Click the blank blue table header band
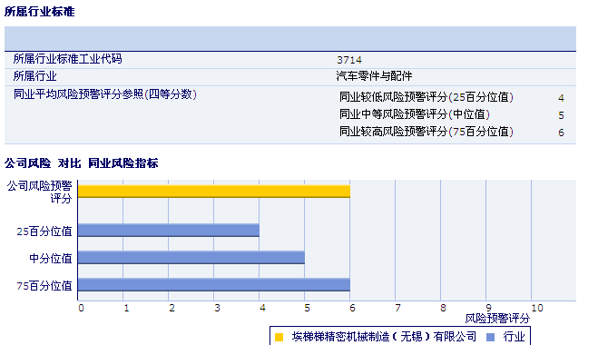This screenshot has height=345, width=598. click(x=290, y=38)
